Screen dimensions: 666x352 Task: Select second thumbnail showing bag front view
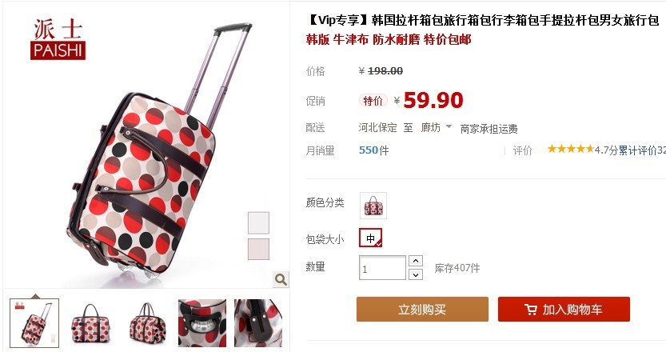click(90, 323)
